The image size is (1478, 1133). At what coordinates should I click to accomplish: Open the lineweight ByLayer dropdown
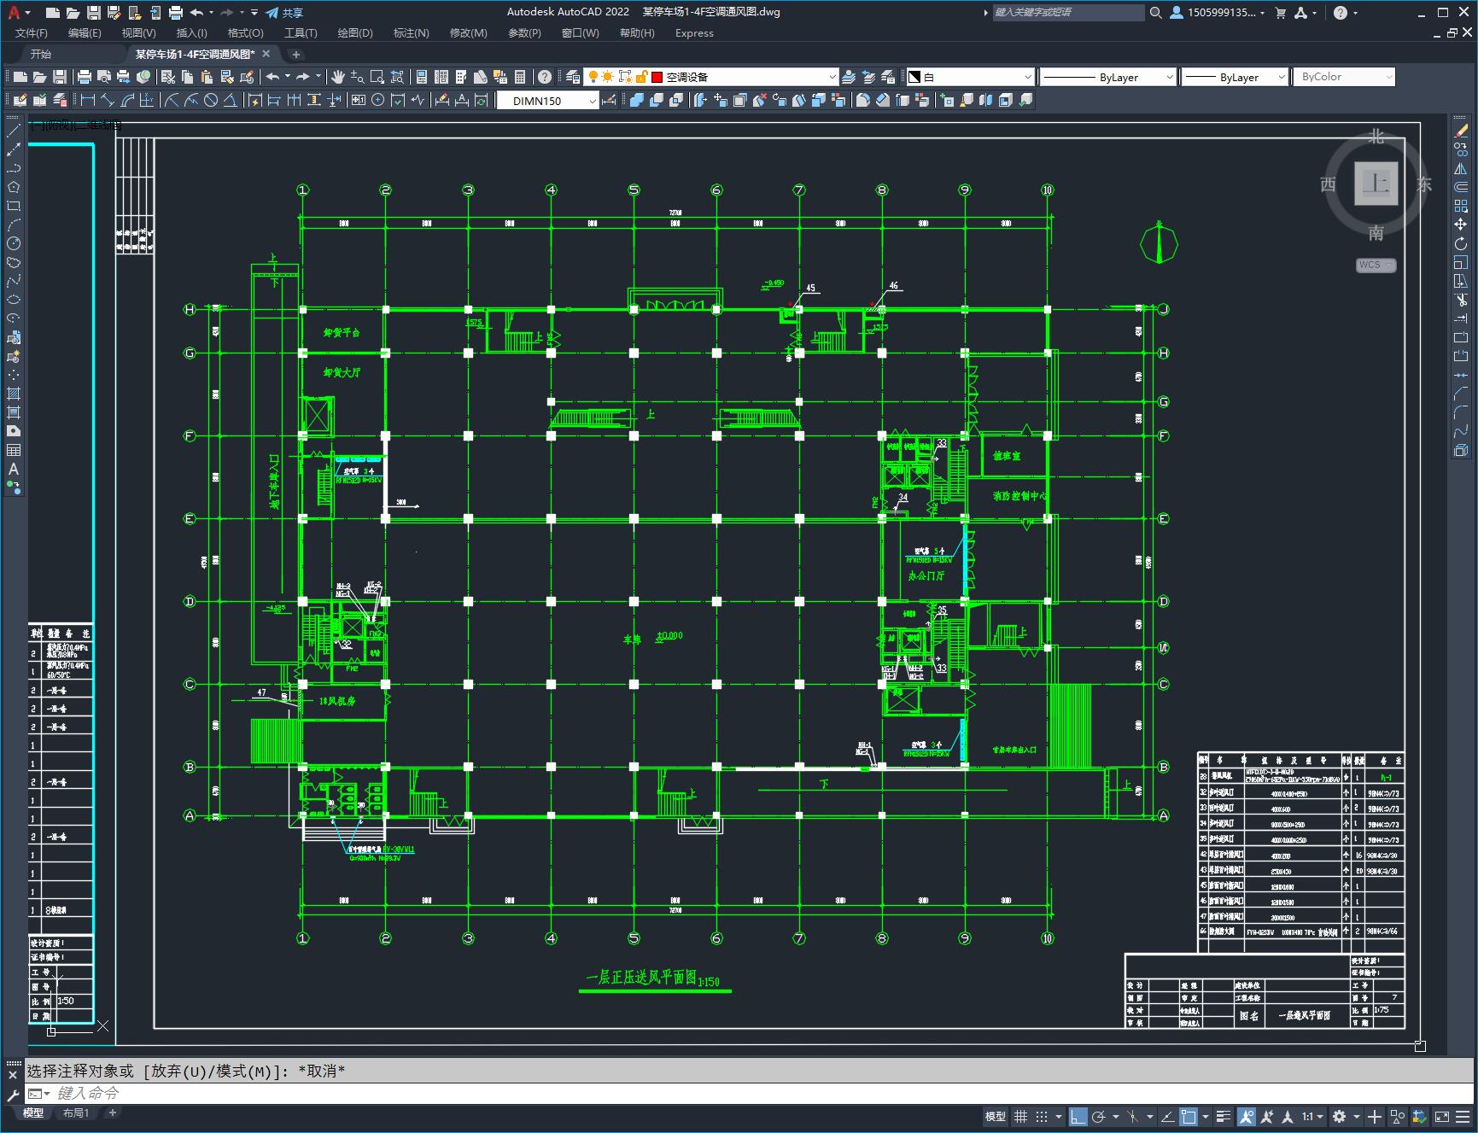coord(1235,77)
